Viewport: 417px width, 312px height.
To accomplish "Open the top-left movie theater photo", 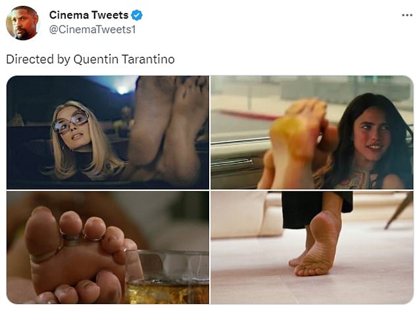I will pos(108,132).
